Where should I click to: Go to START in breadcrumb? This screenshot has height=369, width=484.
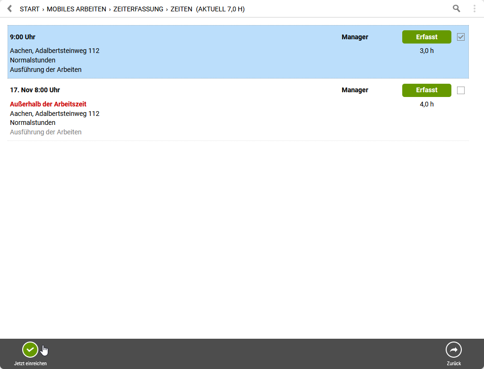coord(29,9)
